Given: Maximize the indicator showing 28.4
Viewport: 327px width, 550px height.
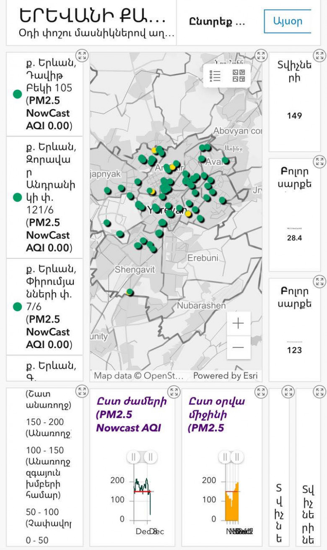Looking at the screenshot, I should tap(319, 162).
